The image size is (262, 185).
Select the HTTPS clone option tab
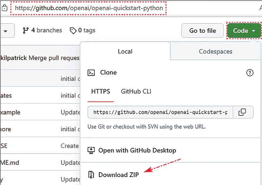[x=101, y=92]
